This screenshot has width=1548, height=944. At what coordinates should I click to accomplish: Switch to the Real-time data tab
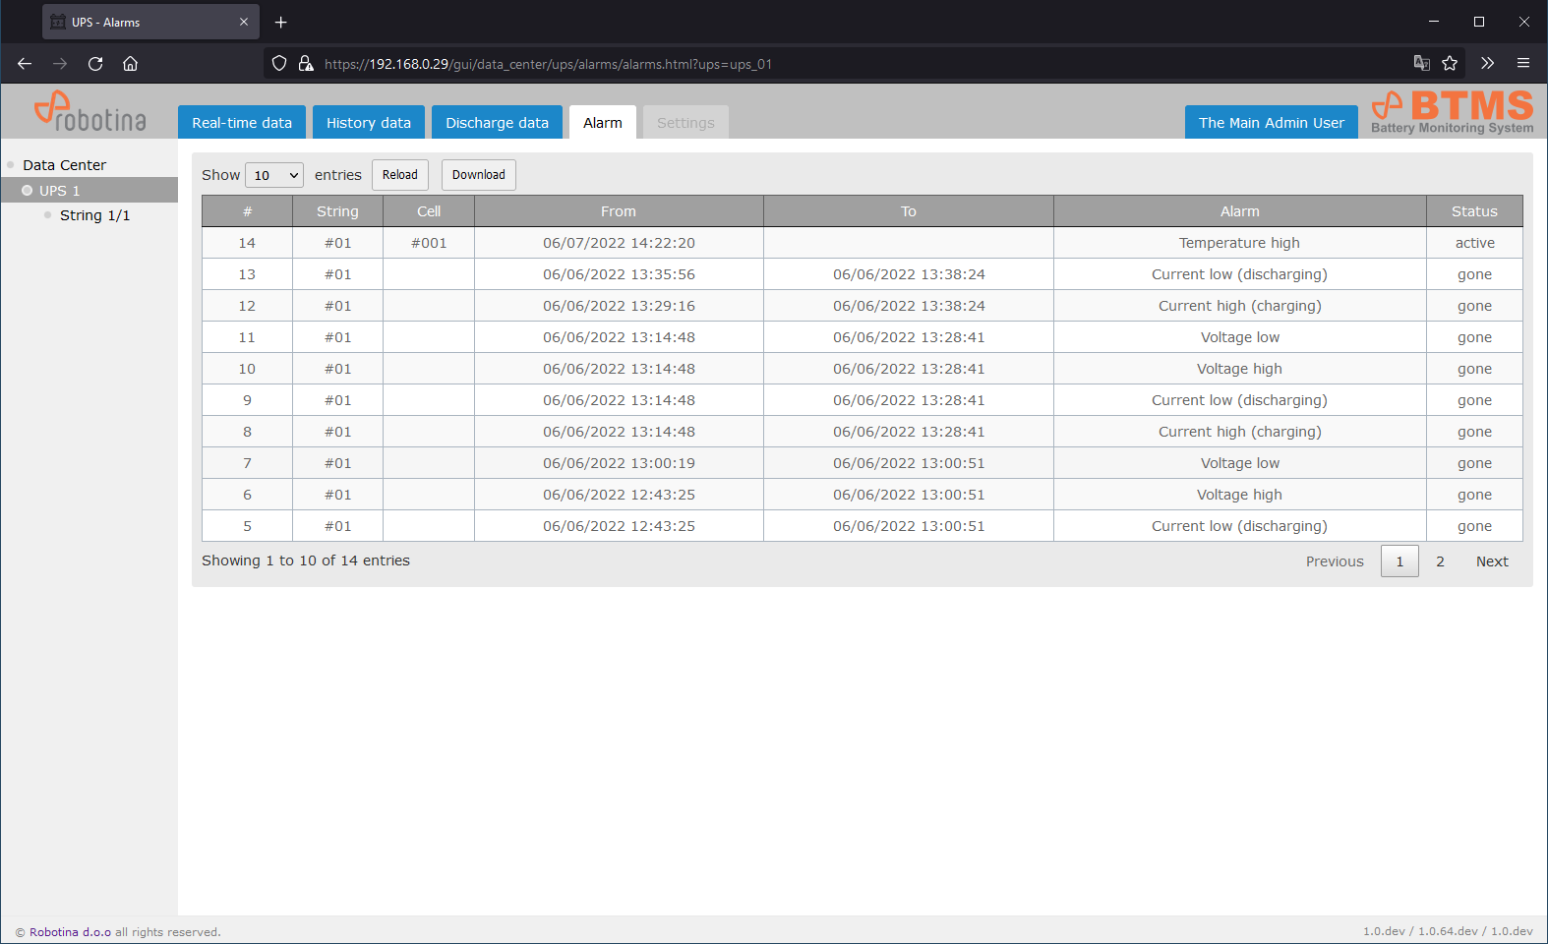pos(242,123)
